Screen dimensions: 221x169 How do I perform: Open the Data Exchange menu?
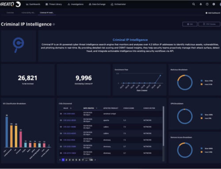coord(97,4)
